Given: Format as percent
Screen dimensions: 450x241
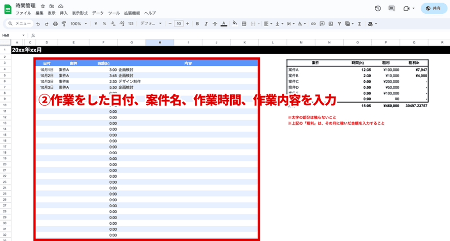Looking at the screenshot, I should (x=104, y=24).
